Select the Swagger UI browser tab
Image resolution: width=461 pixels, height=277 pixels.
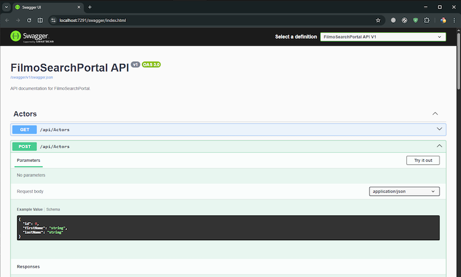click(48, 7)
